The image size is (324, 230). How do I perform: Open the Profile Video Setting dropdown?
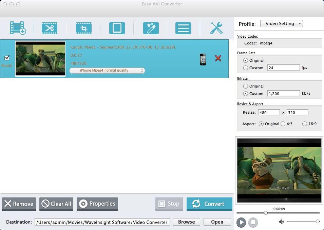click(x=282, y=23)
